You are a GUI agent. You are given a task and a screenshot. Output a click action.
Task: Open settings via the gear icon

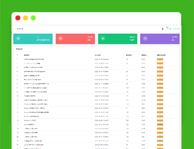[163, 29]
